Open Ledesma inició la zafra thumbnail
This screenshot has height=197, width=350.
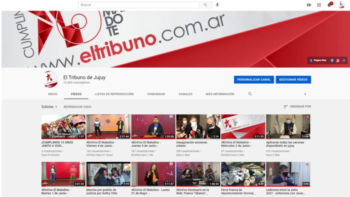pyautogui.click(x=288, y=174)
